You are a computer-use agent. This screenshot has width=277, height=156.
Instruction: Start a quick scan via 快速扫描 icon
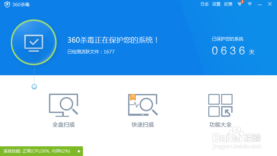pyautogui.click(x=143, y=105)
